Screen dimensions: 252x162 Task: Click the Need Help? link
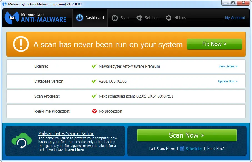[x=216, y=148]
